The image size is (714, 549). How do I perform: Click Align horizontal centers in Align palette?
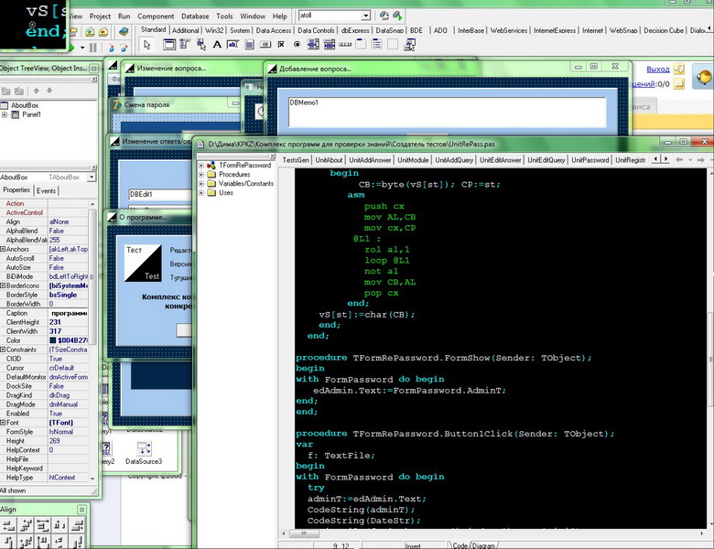[26, 525]
